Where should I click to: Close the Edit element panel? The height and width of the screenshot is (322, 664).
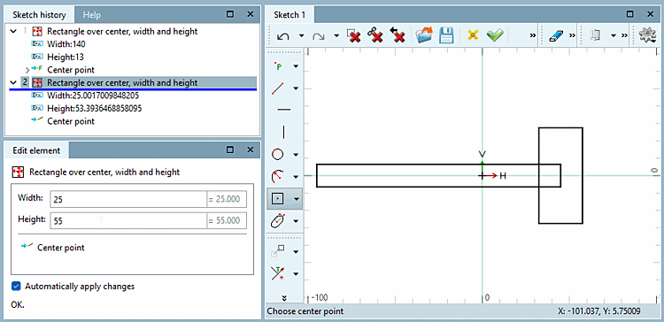pyautogui.click(x=251, y=149)
